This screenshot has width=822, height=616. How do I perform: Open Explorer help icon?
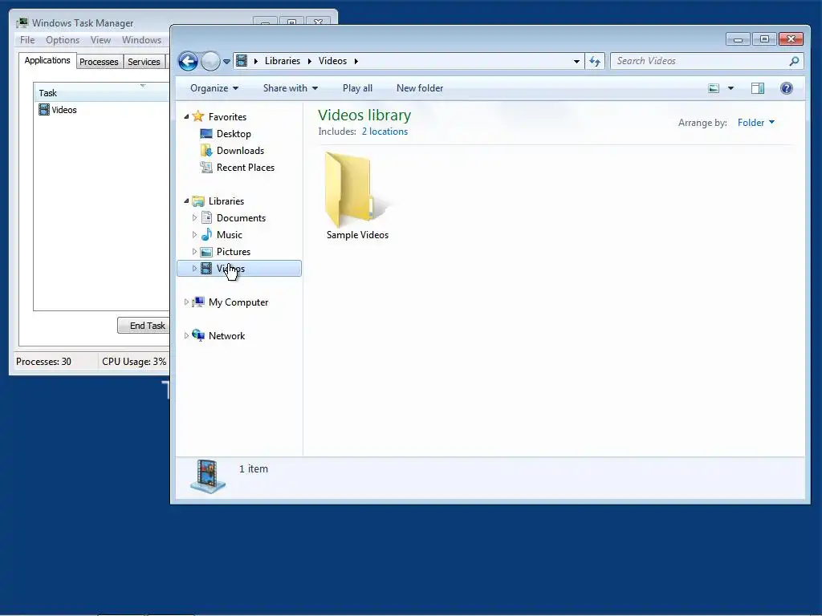(x=787, y=88)
